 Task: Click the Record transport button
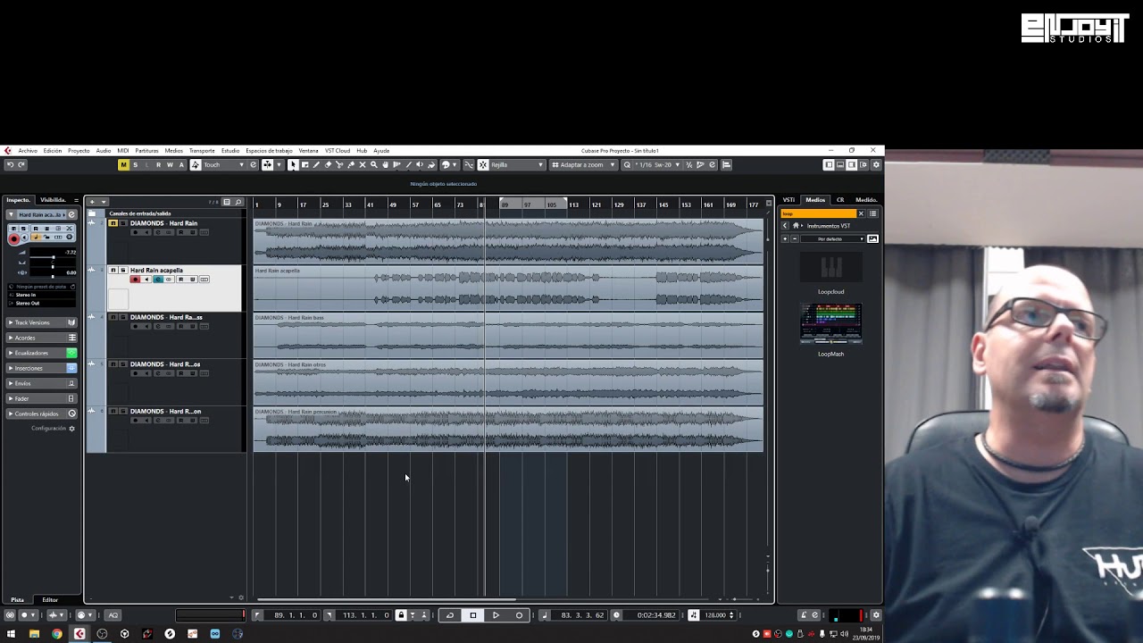519,614
